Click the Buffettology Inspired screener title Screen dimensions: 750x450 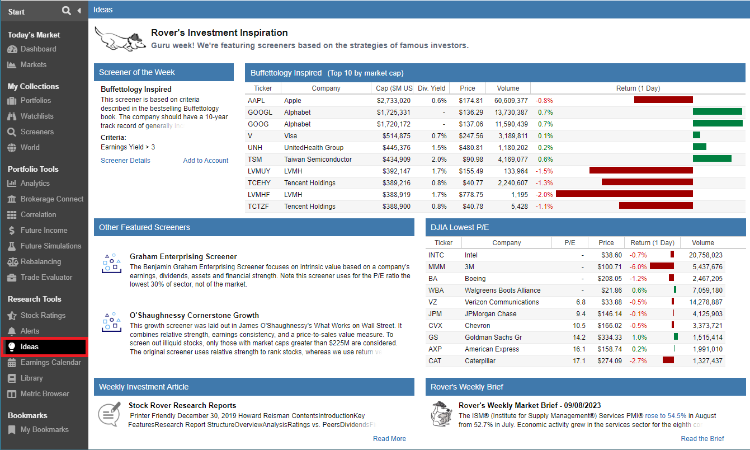[x=136, y=89]
